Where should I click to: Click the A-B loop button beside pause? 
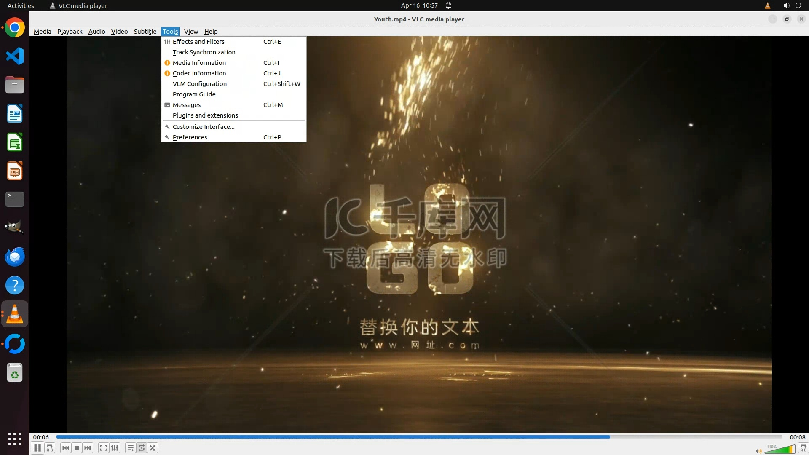pyautogui.click(x=50, y=448)
